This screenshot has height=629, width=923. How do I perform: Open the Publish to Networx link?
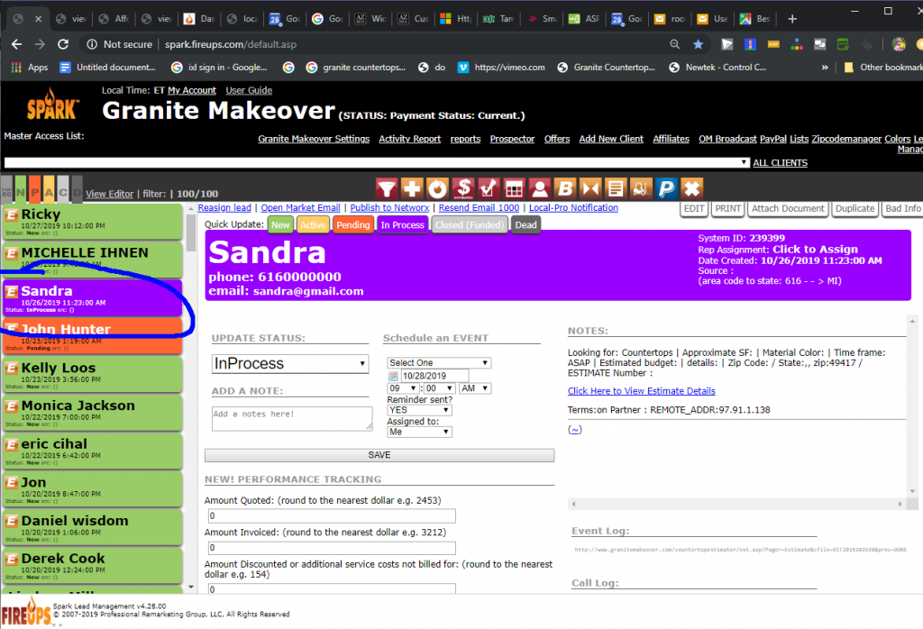coord(389,207)
